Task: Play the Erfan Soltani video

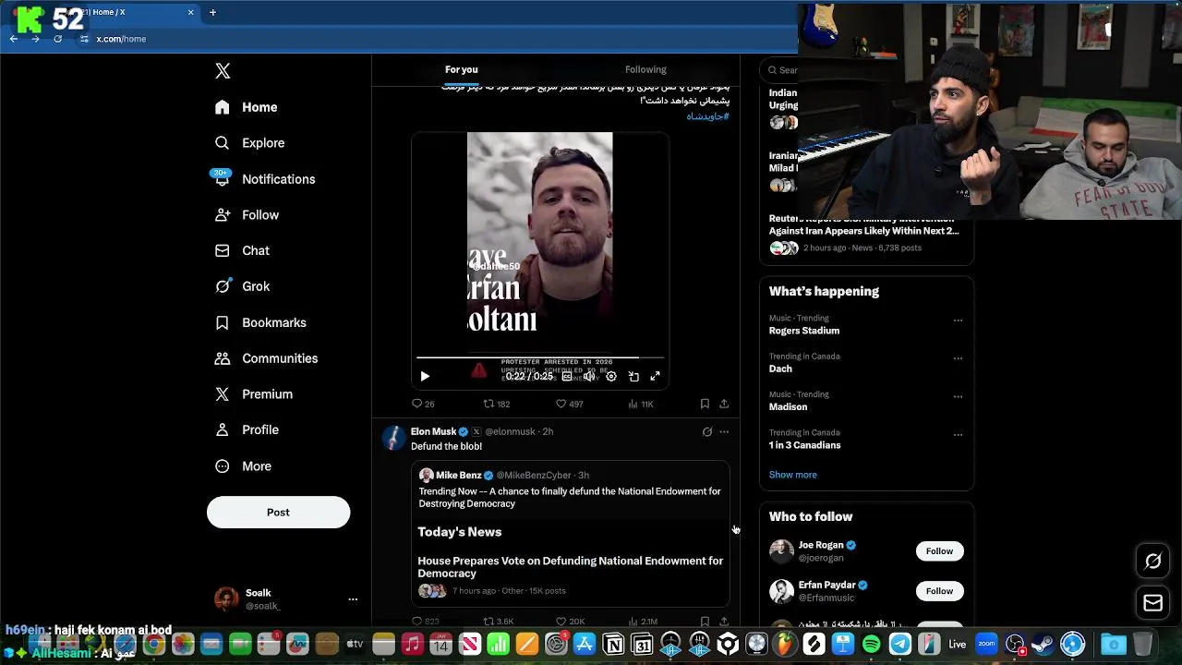Action: tap(425, 376)
